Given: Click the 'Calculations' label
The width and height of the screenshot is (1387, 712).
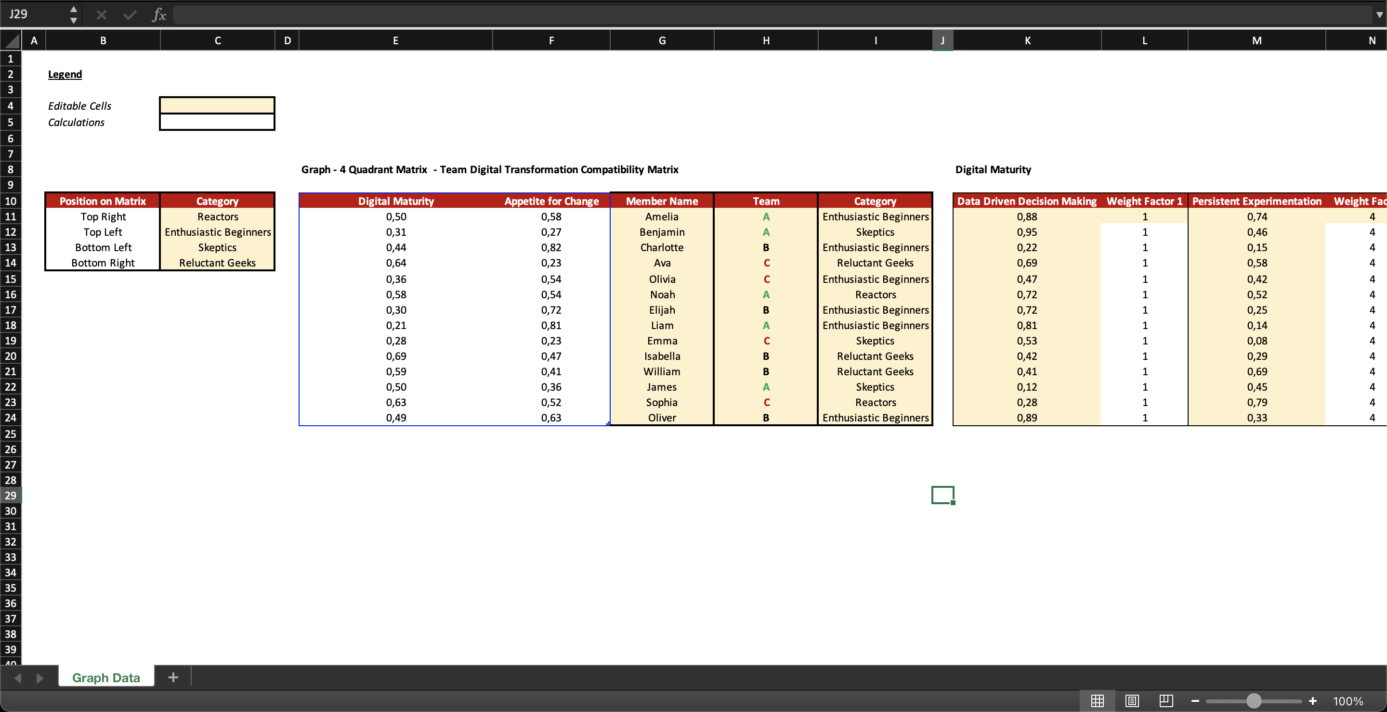Looking at the screenshot, I should tap(77, 122).
